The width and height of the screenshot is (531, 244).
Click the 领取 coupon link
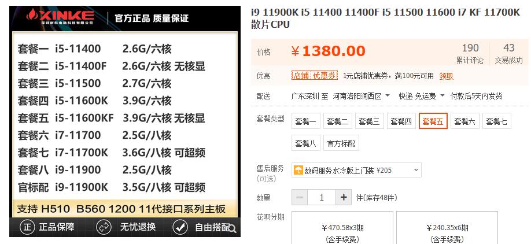click(x=447, y=76)
